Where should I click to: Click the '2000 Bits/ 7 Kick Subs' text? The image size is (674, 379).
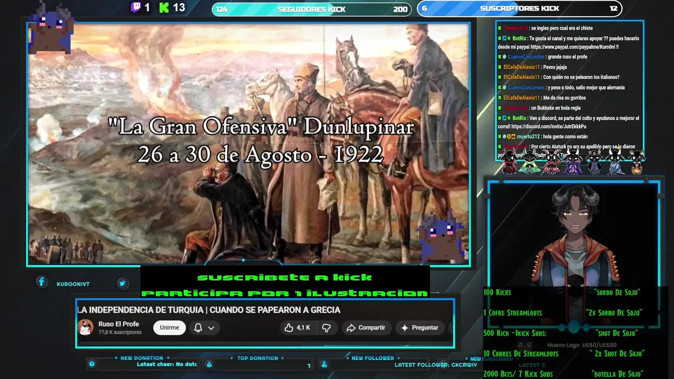[518, 374]
